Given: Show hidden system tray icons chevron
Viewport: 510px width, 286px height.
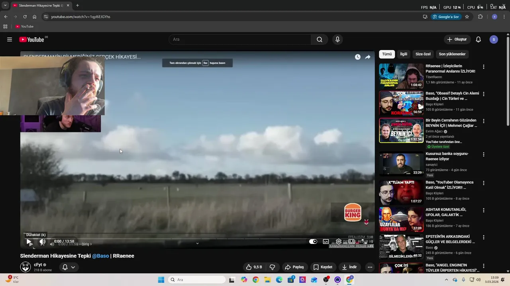Looking at the screenshot, I should (446, 280).
